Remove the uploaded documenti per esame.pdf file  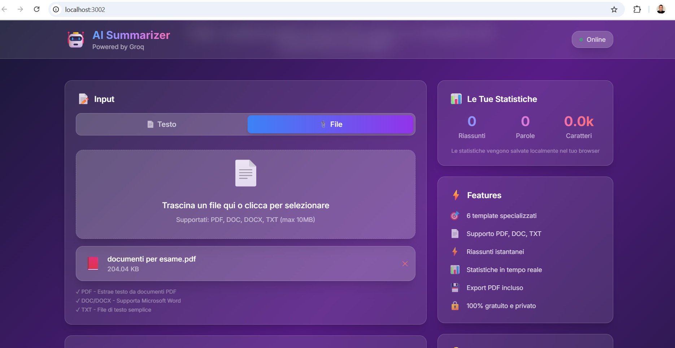(405, 264)
